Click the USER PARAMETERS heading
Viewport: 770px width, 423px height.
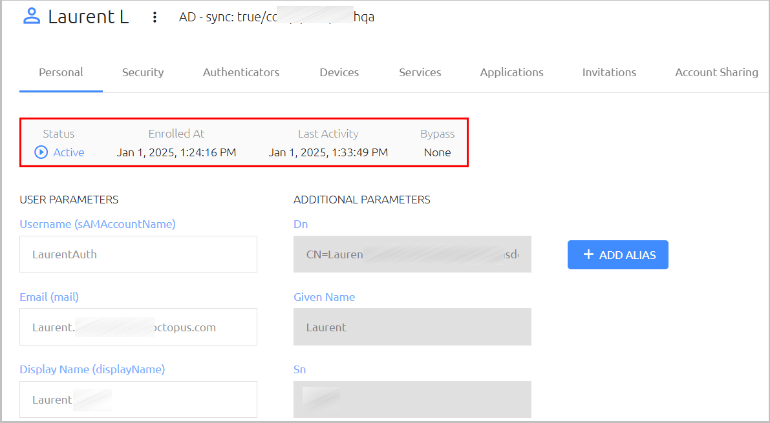click(x=69, y=200)
